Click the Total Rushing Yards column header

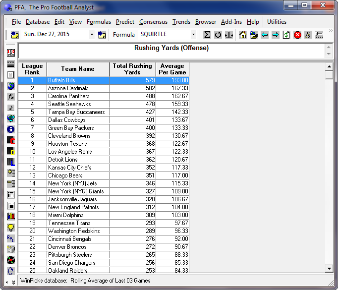[x=132, y=69]
